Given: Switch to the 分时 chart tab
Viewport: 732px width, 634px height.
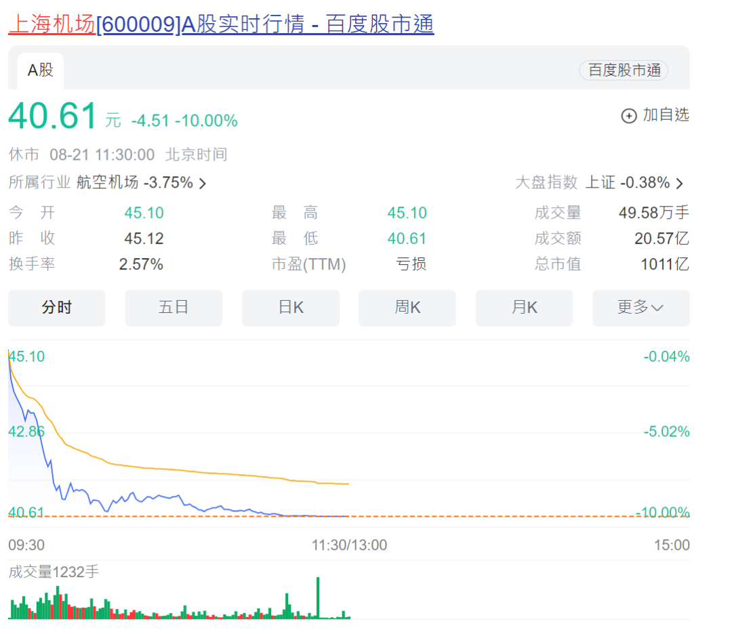Looking at the screenshot, I should coord(57,308).
